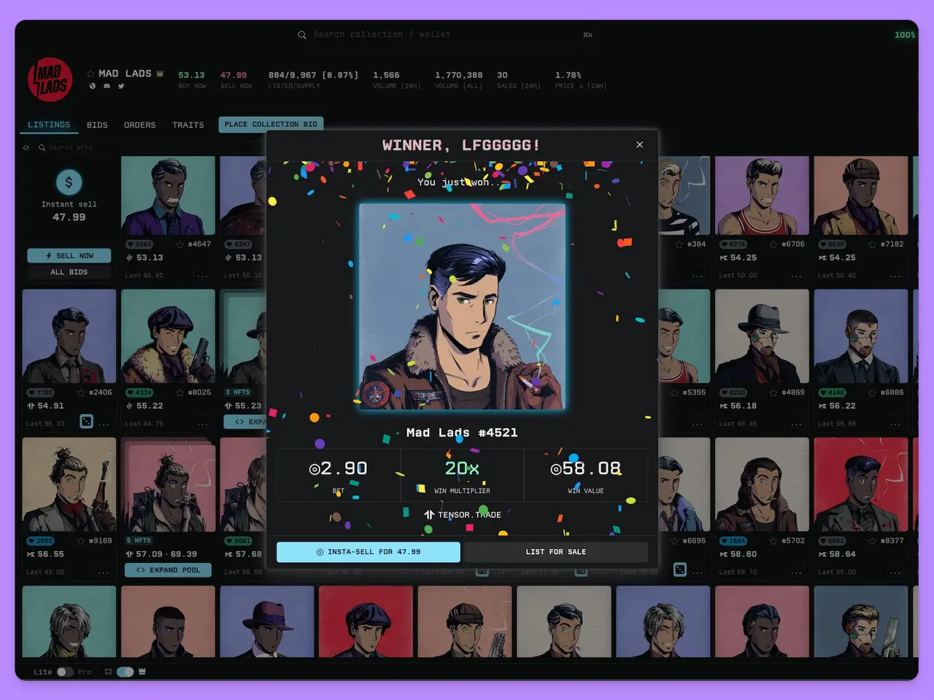This screenshot has width=934, height=700.
Task: Click rarity badge 4146 on #6886
Action: click(833, 392)
